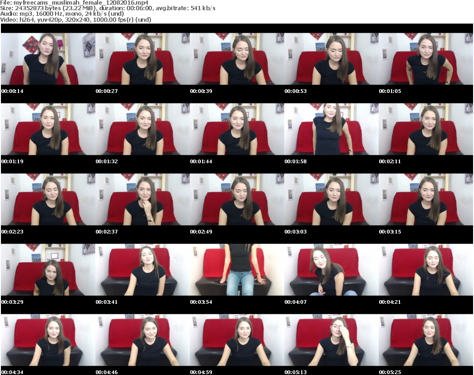Select the thumbnail at timestamp 00:02:23
This screenshot has width=474, height=375.
[48, 200]
